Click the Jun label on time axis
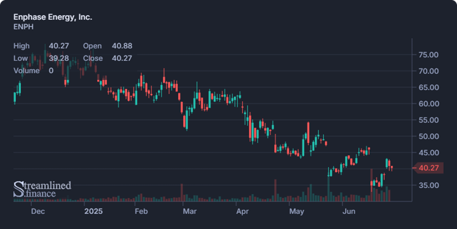This screenshot has width=457, height=229. point(349,211)
